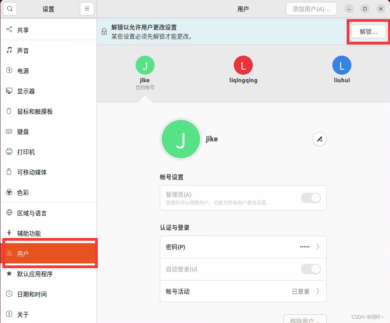
Task: Minimize the settings window
Action: 349,9
